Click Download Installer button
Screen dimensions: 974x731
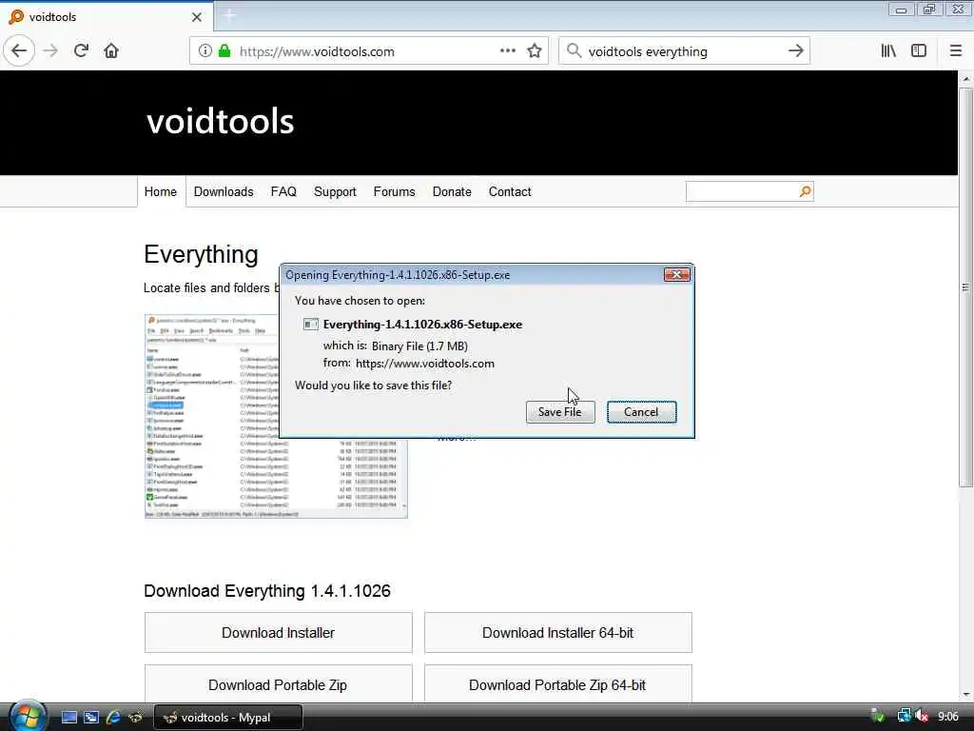[x=279, y=633]
